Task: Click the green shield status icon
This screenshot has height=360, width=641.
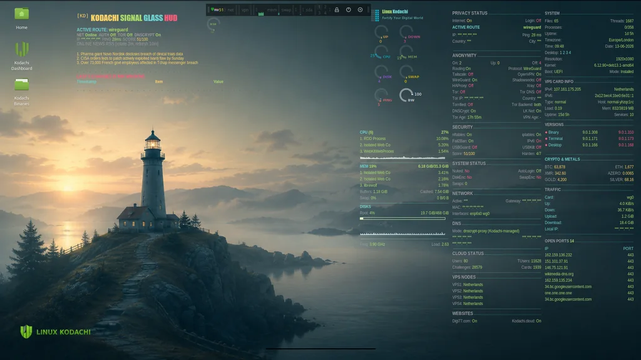Action: pyautogui.click(x=213, y=9)
